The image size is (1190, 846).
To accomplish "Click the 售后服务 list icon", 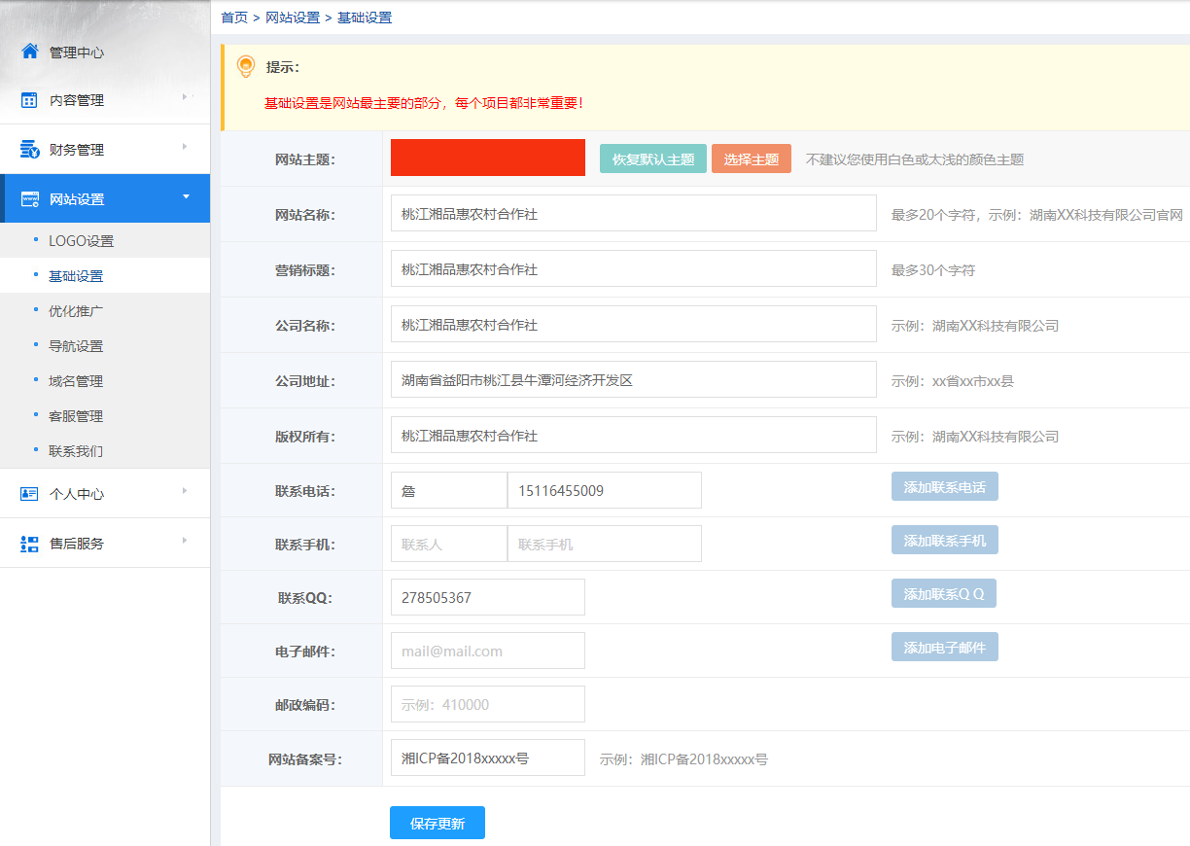I will click(x=29, y=544).
